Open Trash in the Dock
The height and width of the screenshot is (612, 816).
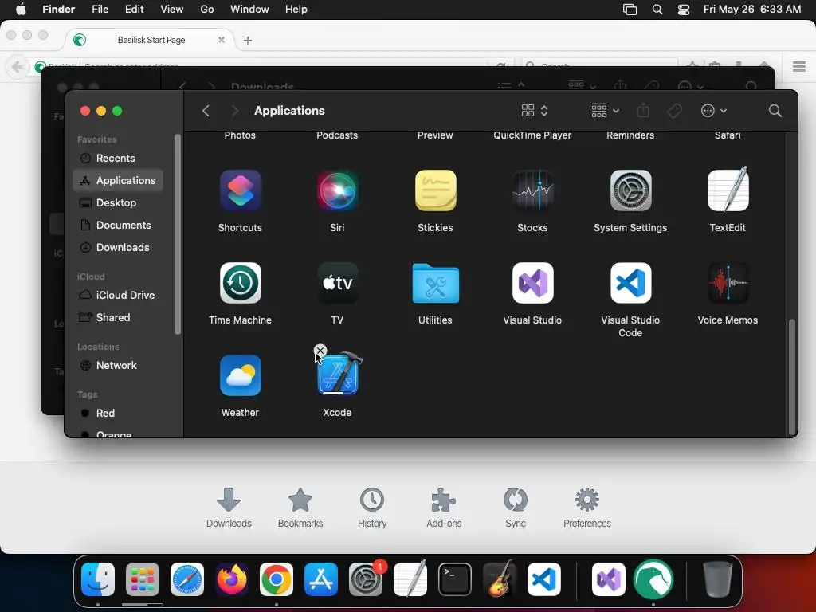point(717,579)
